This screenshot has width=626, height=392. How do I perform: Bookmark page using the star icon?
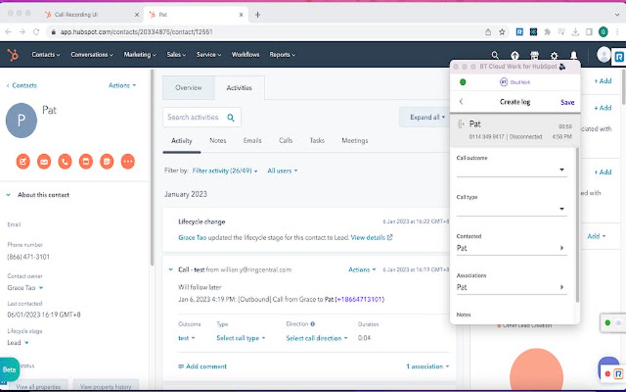(x=502, y=32)
